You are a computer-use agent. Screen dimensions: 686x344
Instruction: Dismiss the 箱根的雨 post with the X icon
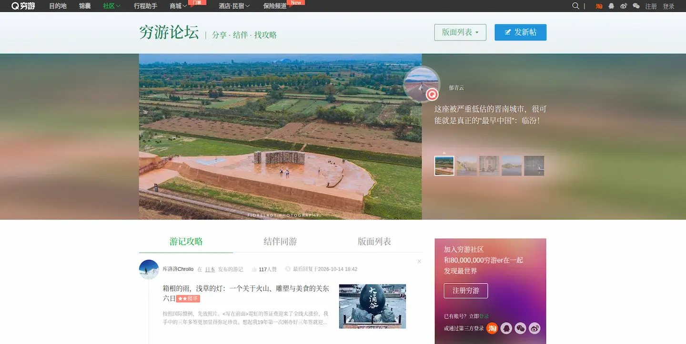point(419,261)
